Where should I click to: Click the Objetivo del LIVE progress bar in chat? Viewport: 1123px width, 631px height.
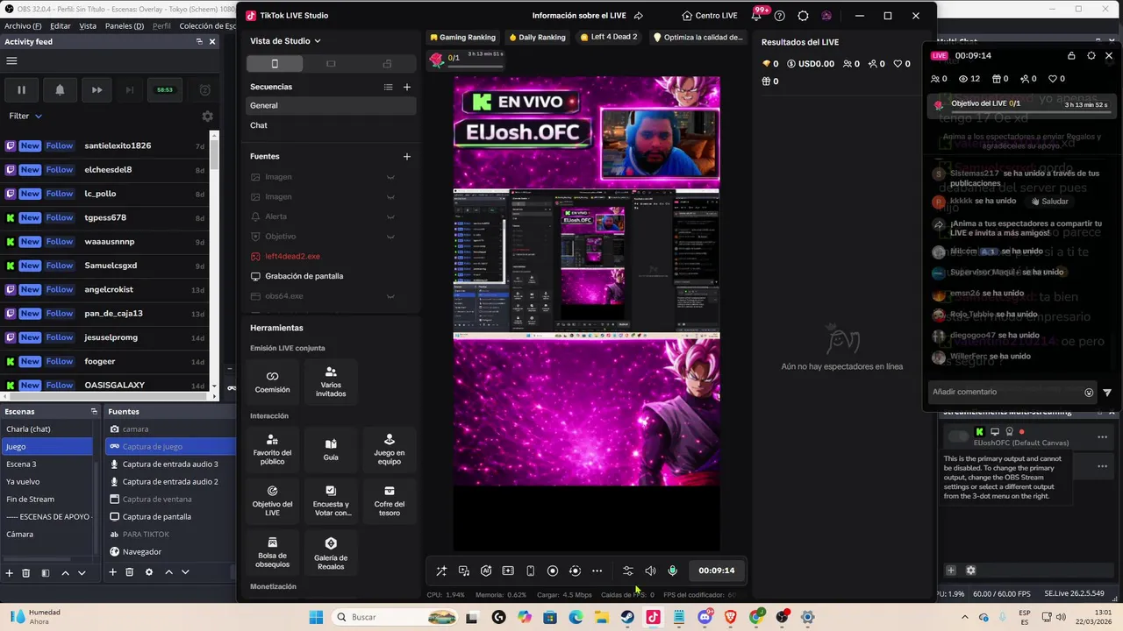pyautogui.click(x=1022, y=104)
